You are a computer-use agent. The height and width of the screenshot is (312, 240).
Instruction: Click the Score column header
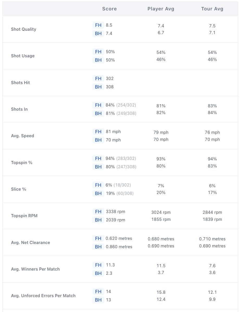(109, 9)
